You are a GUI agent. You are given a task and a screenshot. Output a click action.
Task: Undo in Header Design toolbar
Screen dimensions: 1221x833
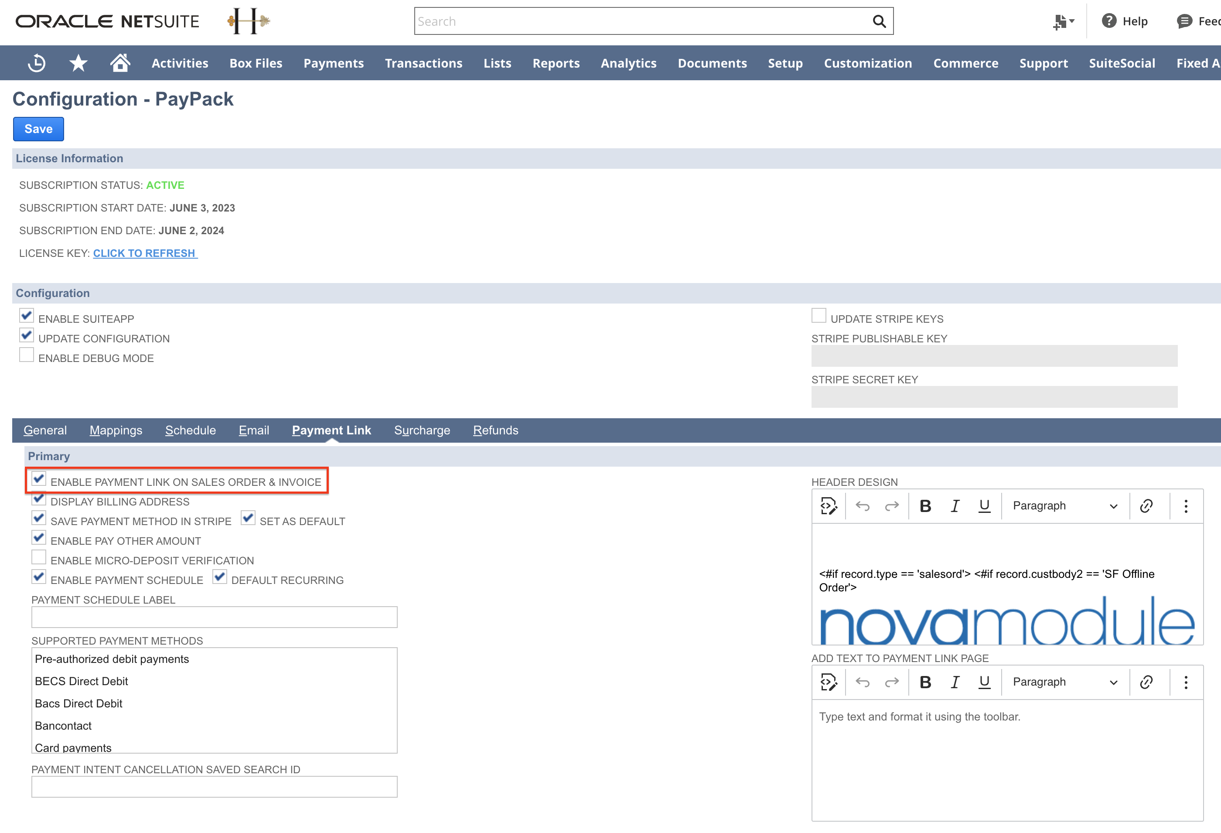point(862,506)
